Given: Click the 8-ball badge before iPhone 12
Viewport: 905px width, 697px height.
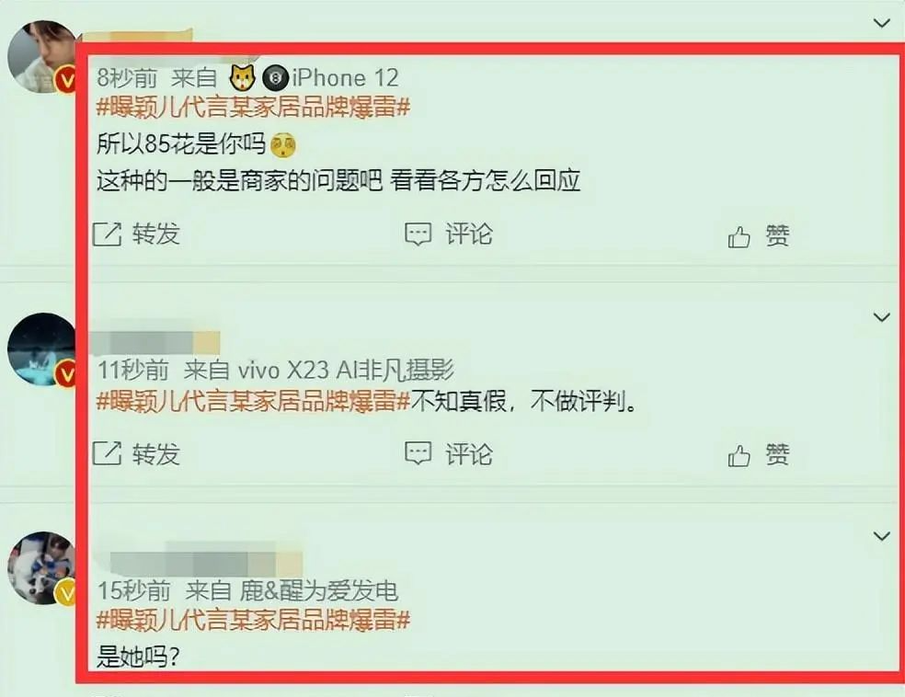Looking at the screenshot, I should click(275, 78).
